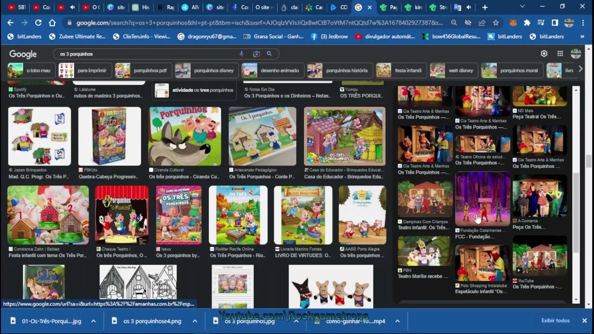
Task: Open the Livraria Martins Fontes book image
Action: [x=303, y=215]
